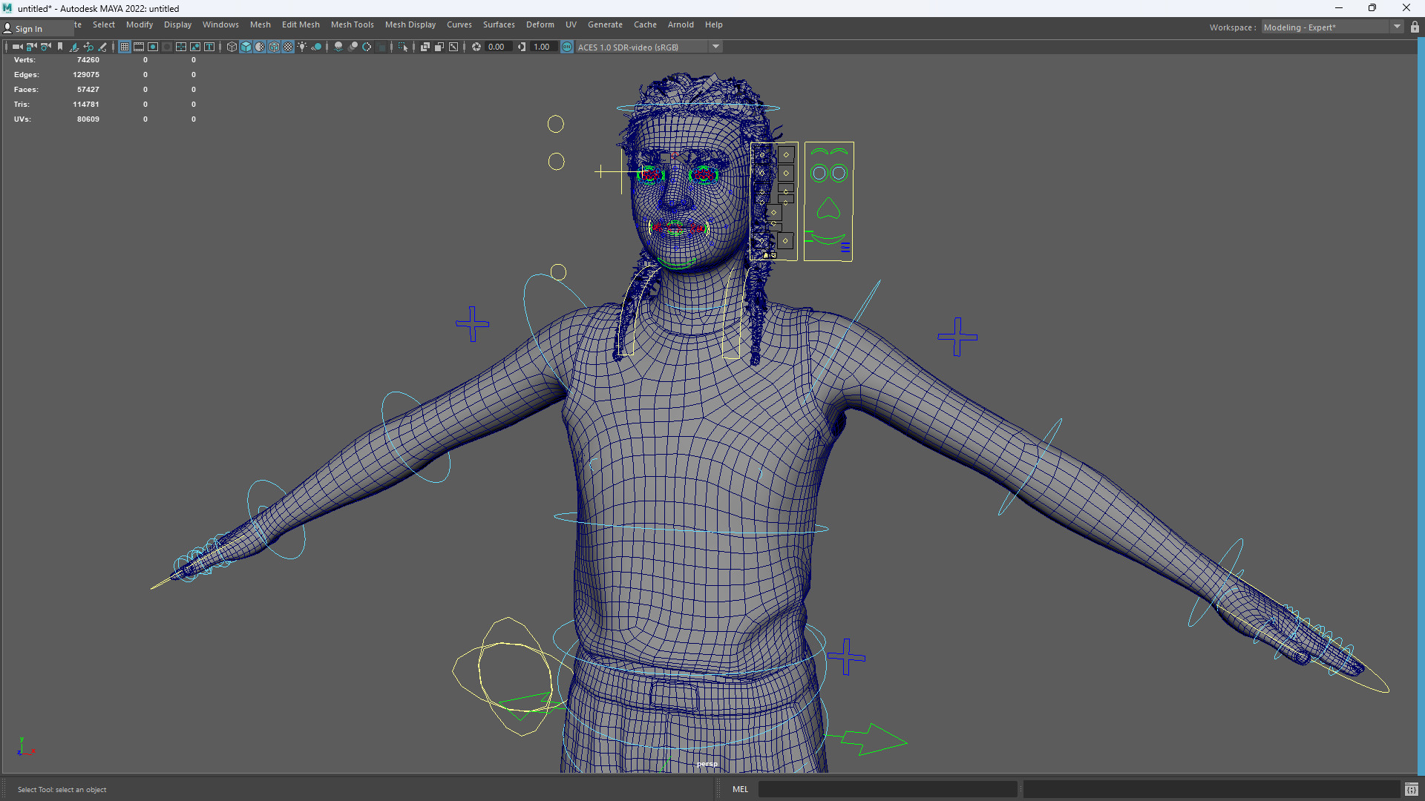
Task: Toggle the viewport grid icon
Action: 125,47
